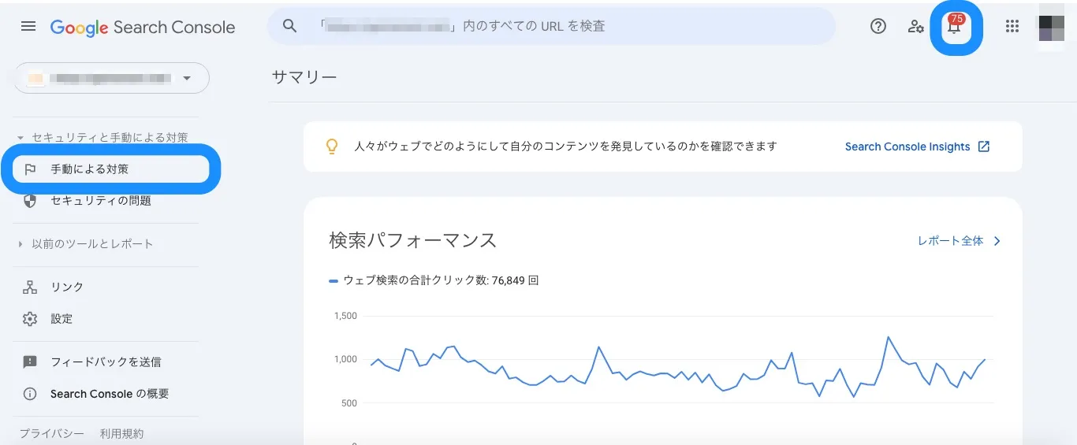
Task: Collapse the セキュリティと手動による対策 section
Action: click(x=20, y=138)
